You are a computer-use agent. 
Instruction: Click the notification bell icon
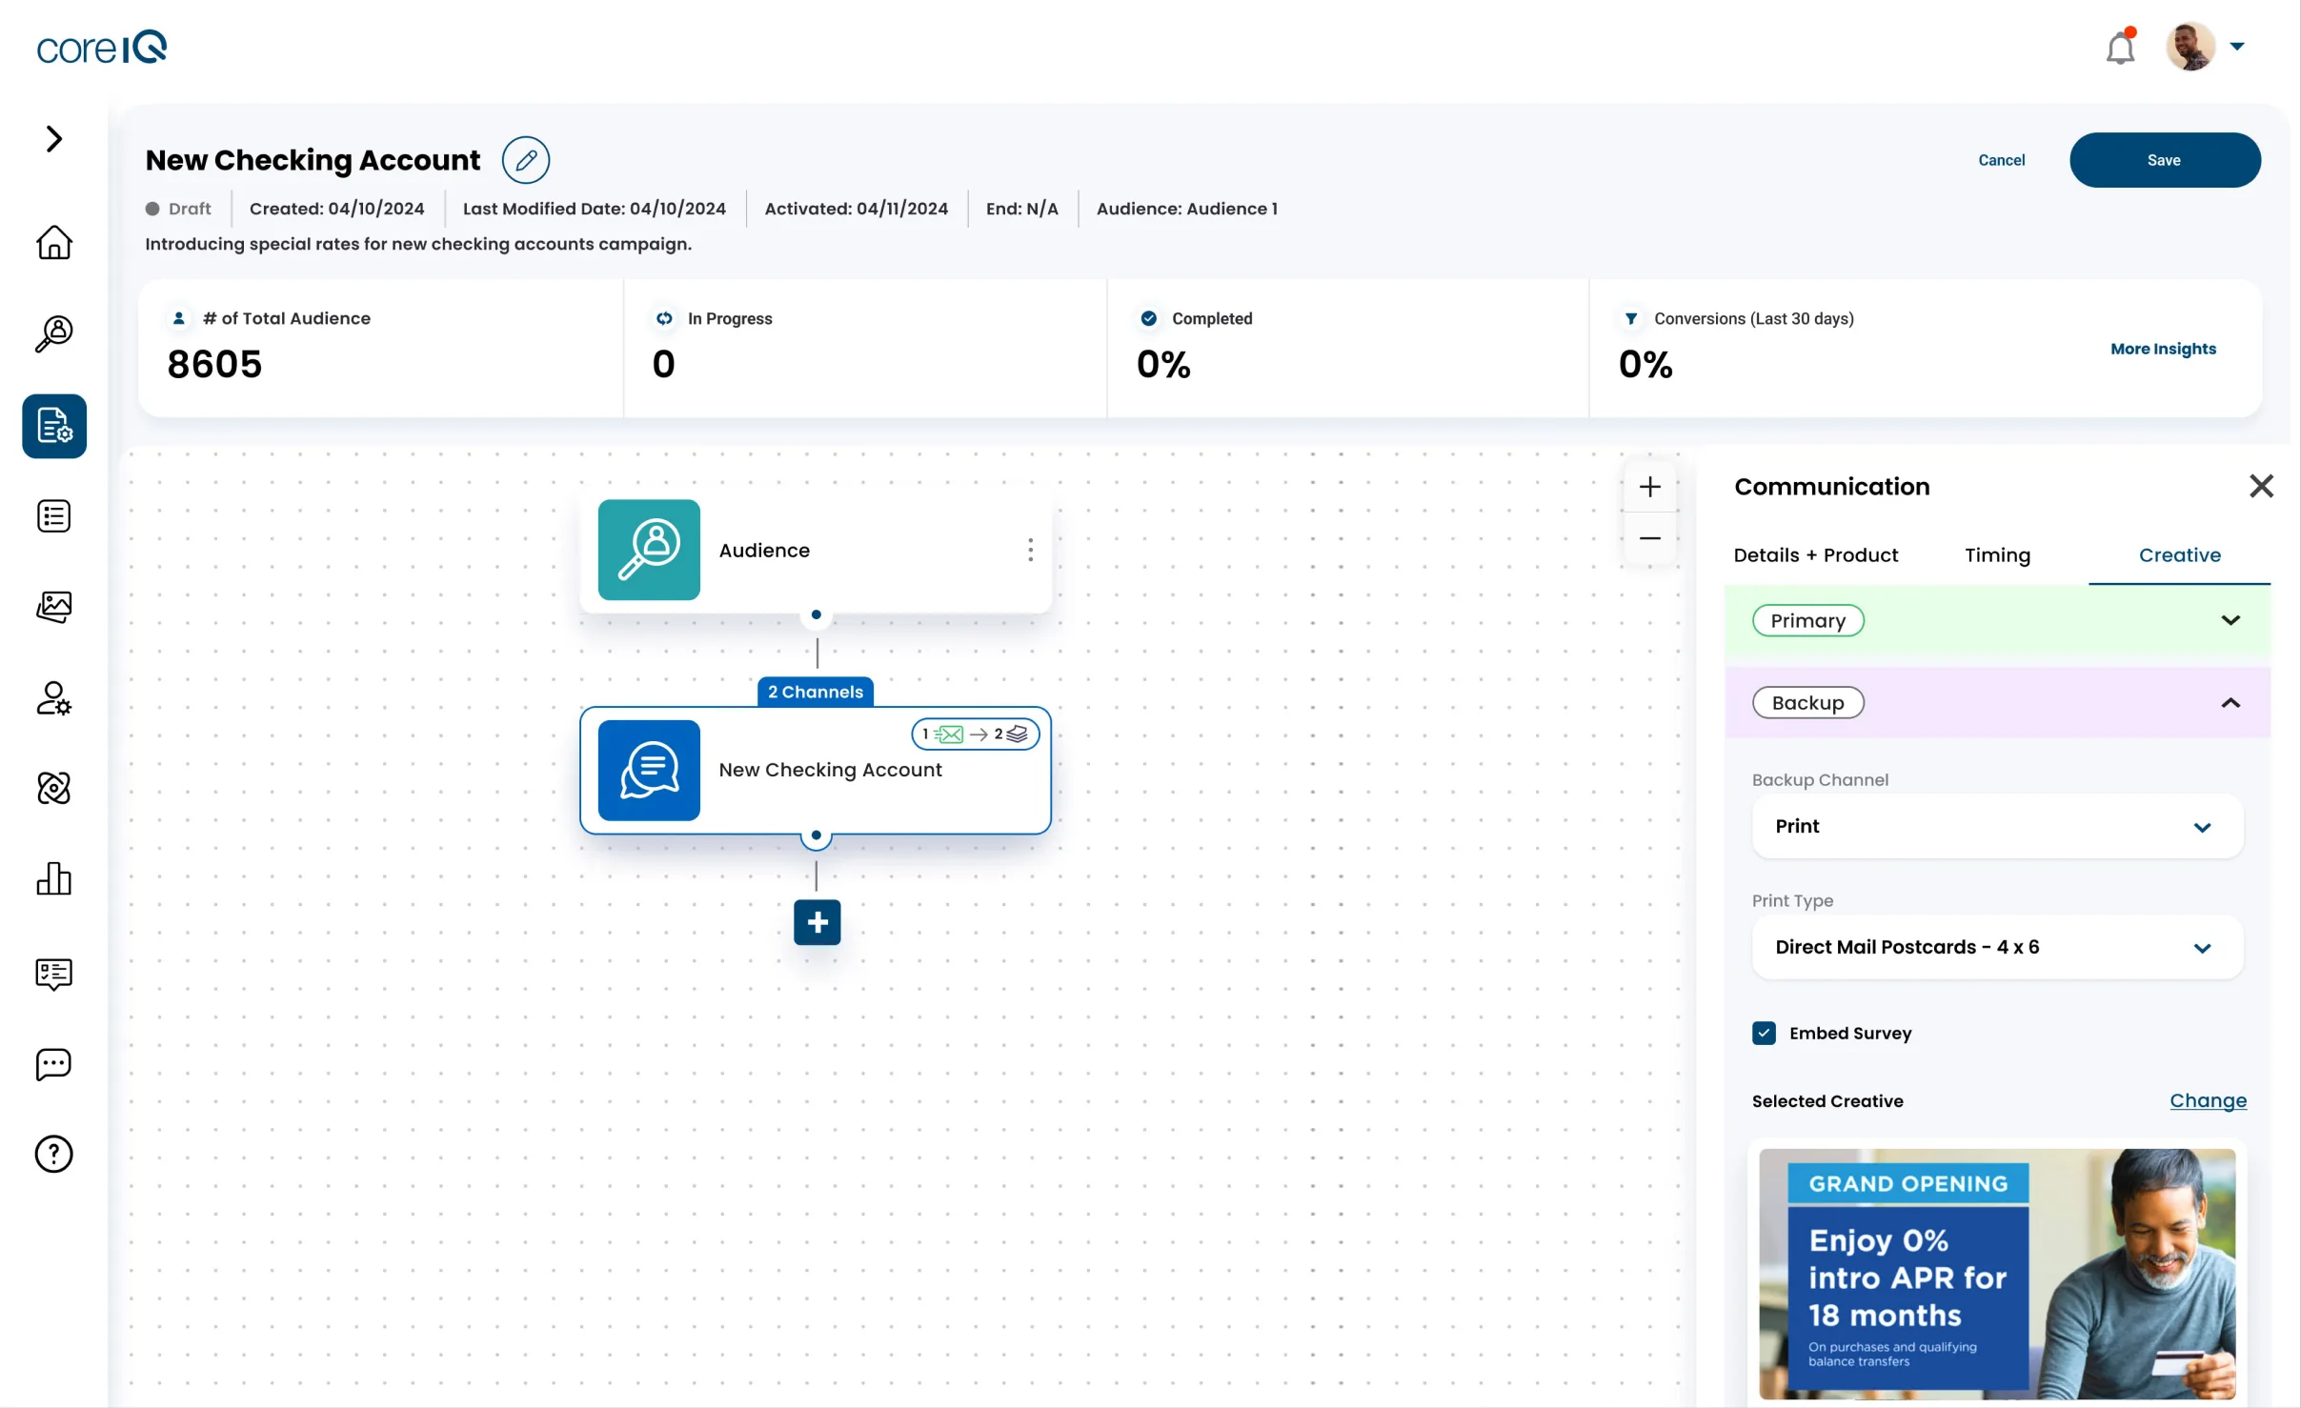pyautogui.click(x=2121, y=48)
